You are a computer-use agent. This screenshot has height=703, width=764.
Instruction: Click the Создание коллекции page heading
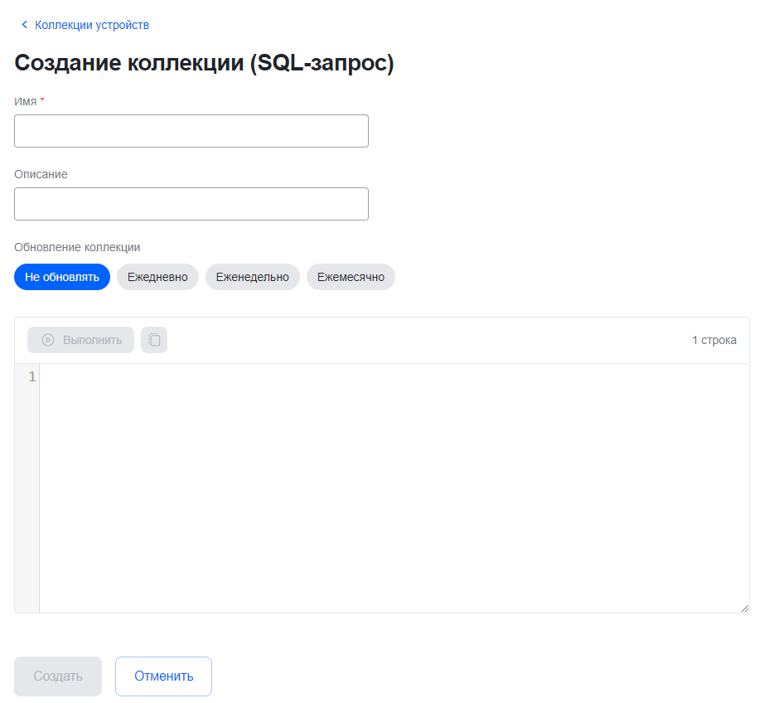[204, 64]
